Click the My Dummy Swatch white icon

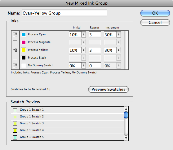tap(24, 65)
